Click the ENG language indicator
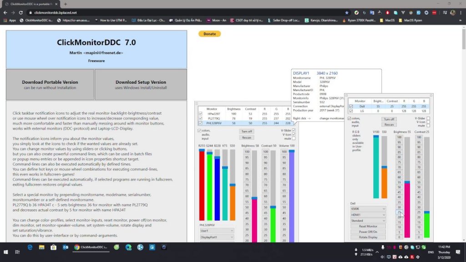Screen dimensions: 466x262 (431, 252)
